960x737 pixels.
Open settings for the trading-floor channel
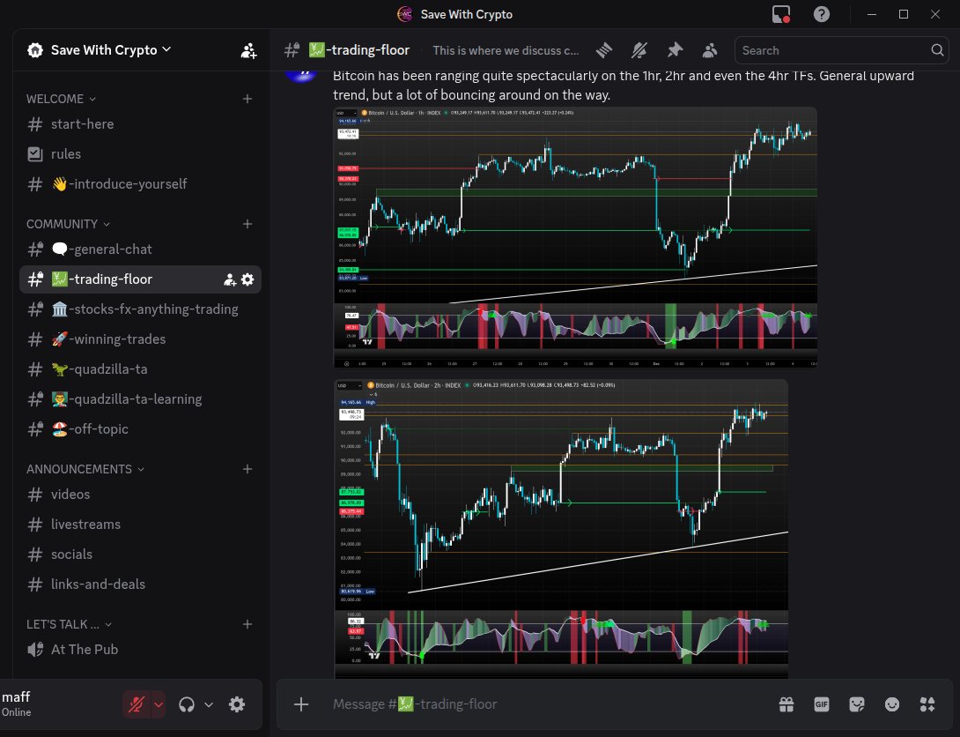tap(247, 279)
